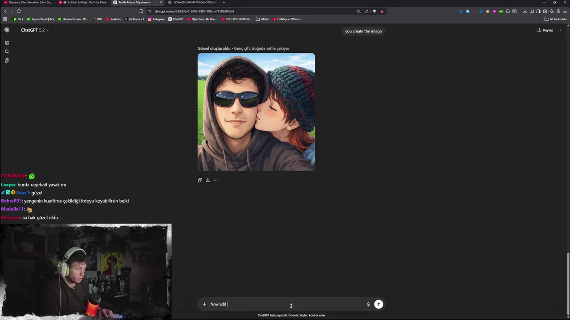This screenshot has width=570, height=320.
Task: Open a new browser tab with plus
Action: click(224, 2)
